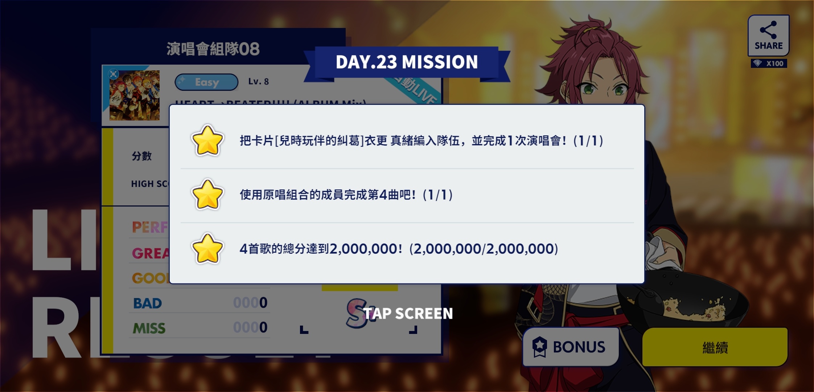Click the BAD count result row

point(200,303)
